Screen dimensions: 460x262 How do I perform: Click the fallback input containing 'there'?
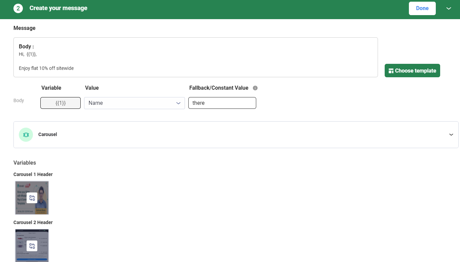[x=222, y=103]
